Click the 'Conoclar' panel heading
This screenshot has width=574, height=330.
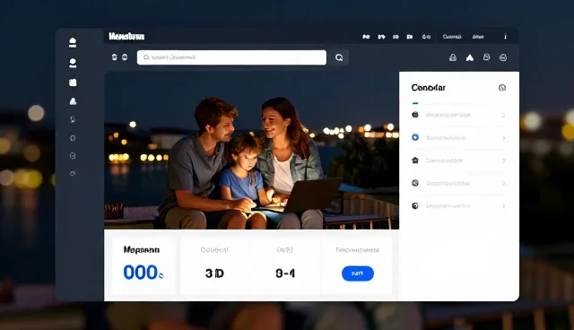pos(429,88)
